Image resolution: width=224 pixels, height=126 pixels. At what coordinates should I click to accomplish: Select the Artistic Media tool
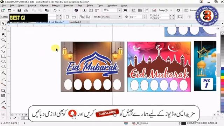(3, 51)
